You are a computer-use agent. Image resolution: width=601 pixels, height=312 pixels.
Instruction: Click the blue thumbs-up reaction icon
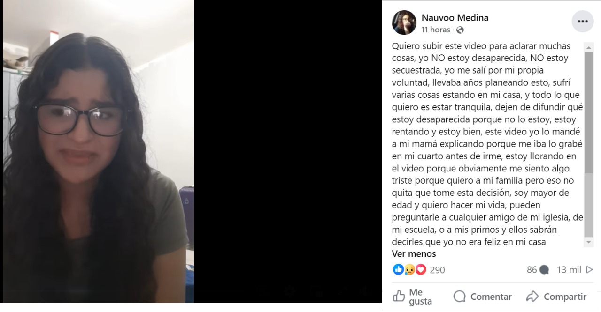[398, 269]
